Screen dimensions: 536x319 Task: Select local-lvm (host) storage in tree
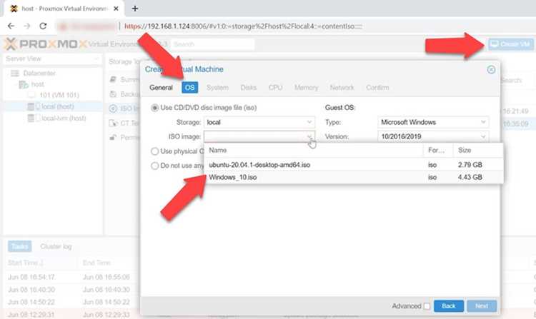point(64,118)
